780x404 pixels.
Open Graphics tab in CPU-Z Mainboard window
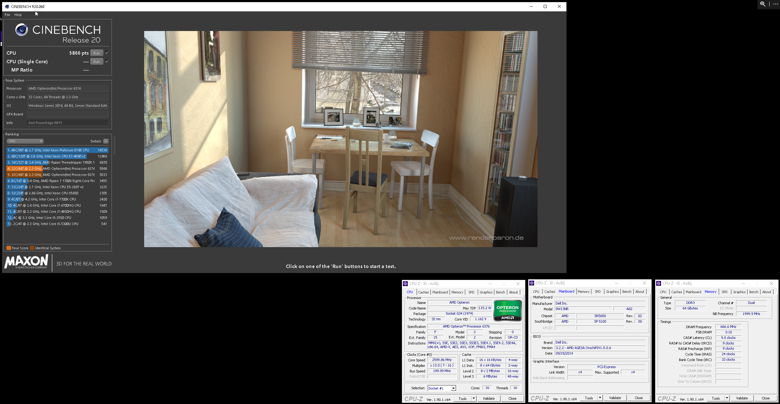[612, 292]
